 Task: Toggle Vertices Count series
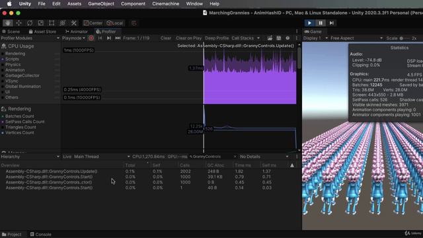point(19,133)
